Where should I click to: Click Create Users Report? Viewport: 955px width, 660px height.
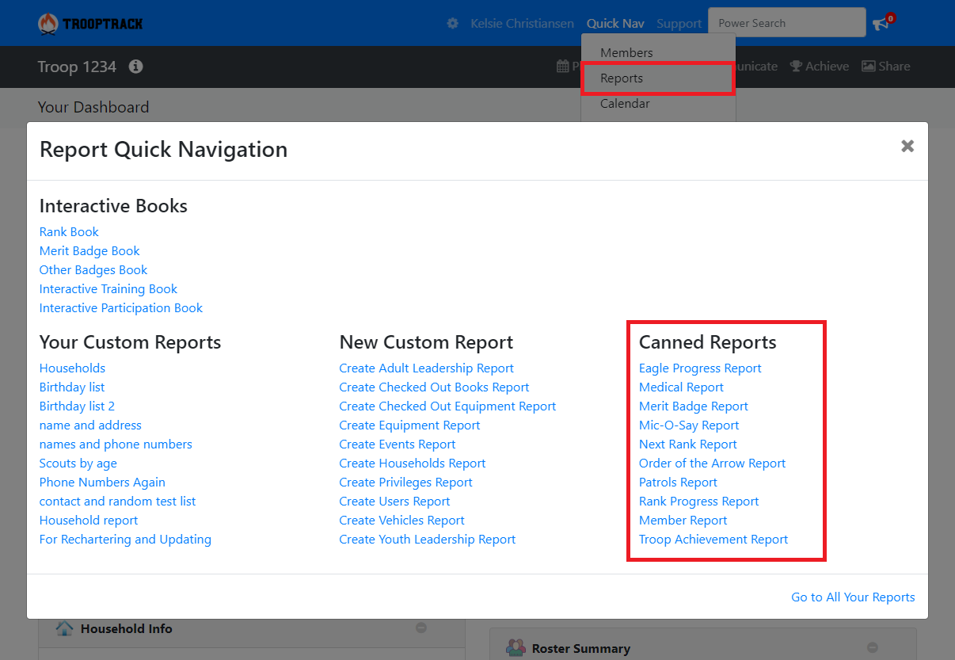click(394, 502)
